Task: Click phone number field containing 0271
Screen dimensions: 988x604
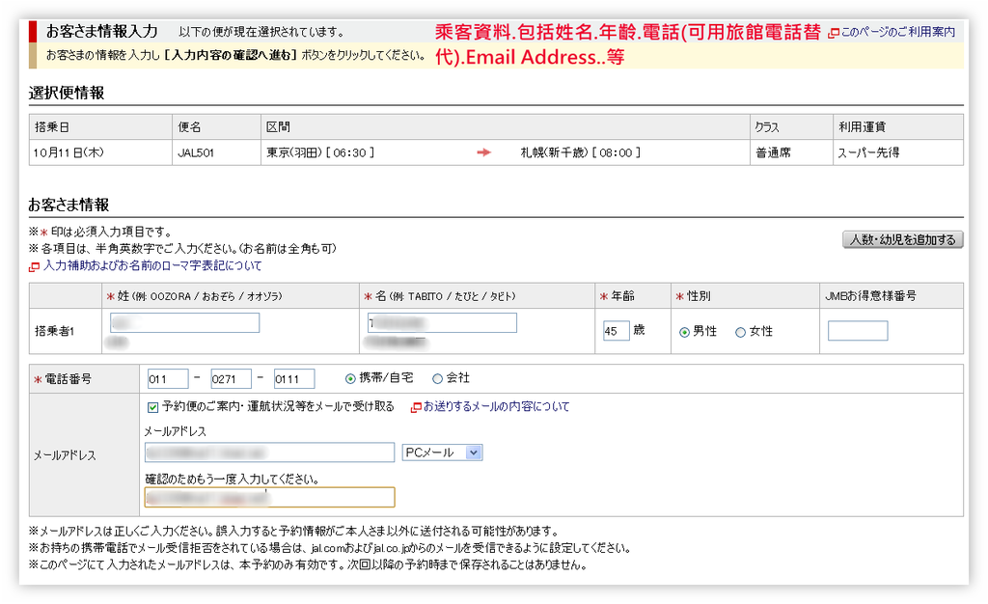Action: click(232, 378)
